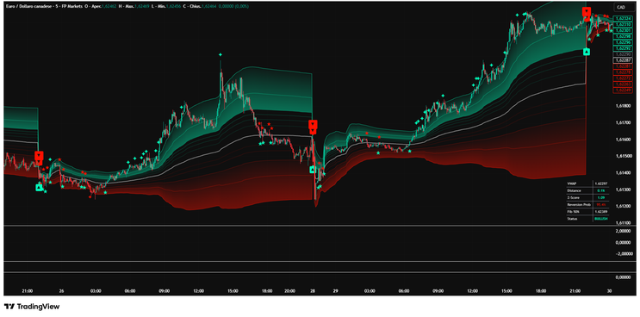640x317 pixels.
Task: Click the Distance row label
Action: click(x=574, y=190)
